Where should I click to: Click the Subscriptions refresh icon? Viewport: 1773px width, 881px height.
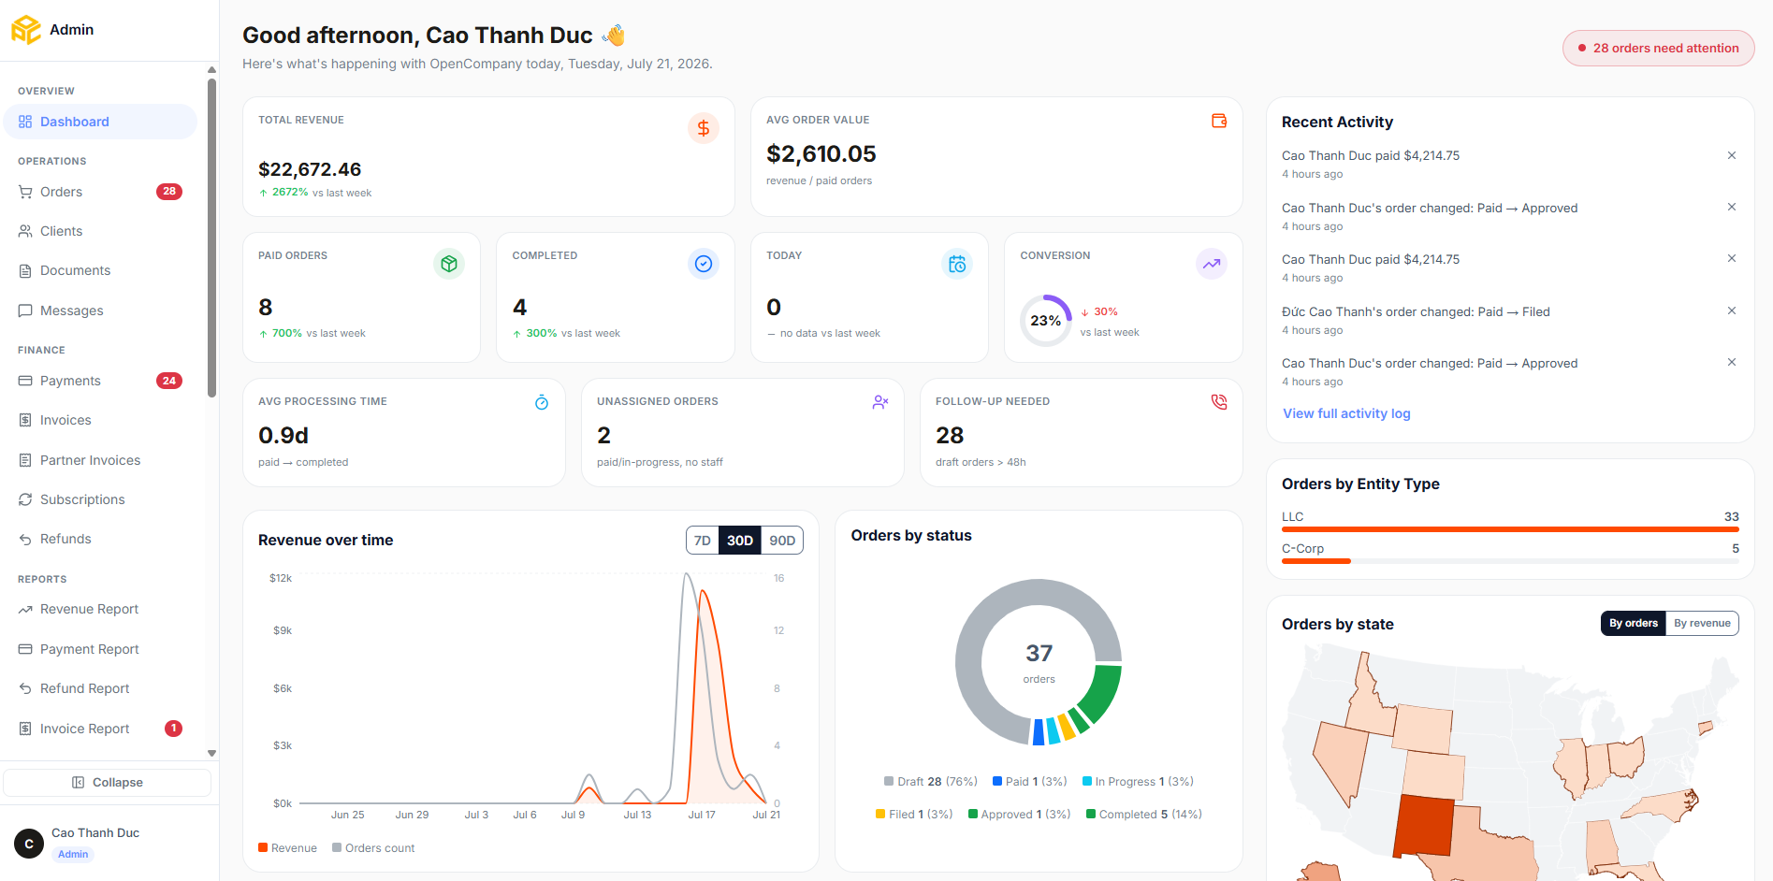click(25, 499)
